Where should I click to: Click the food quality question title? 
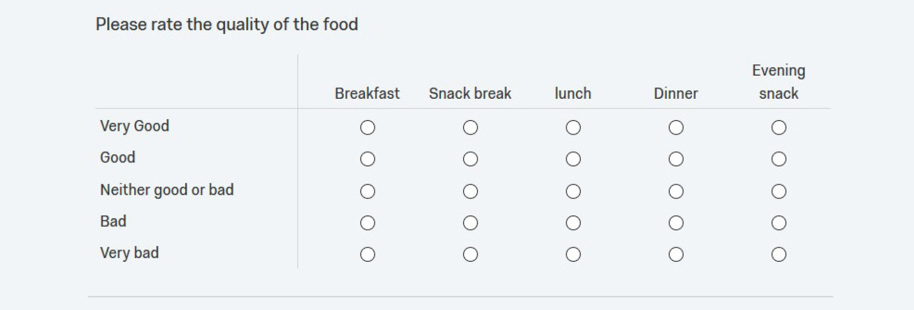[227, 24]
